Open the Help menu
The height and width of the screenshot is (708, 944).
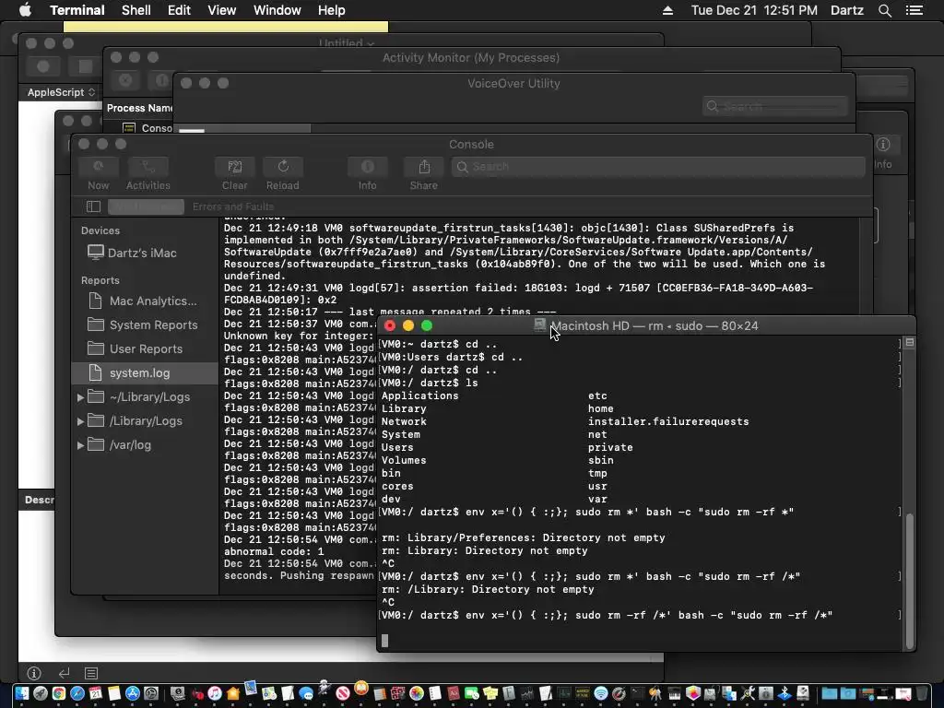(x=331, y=10)
